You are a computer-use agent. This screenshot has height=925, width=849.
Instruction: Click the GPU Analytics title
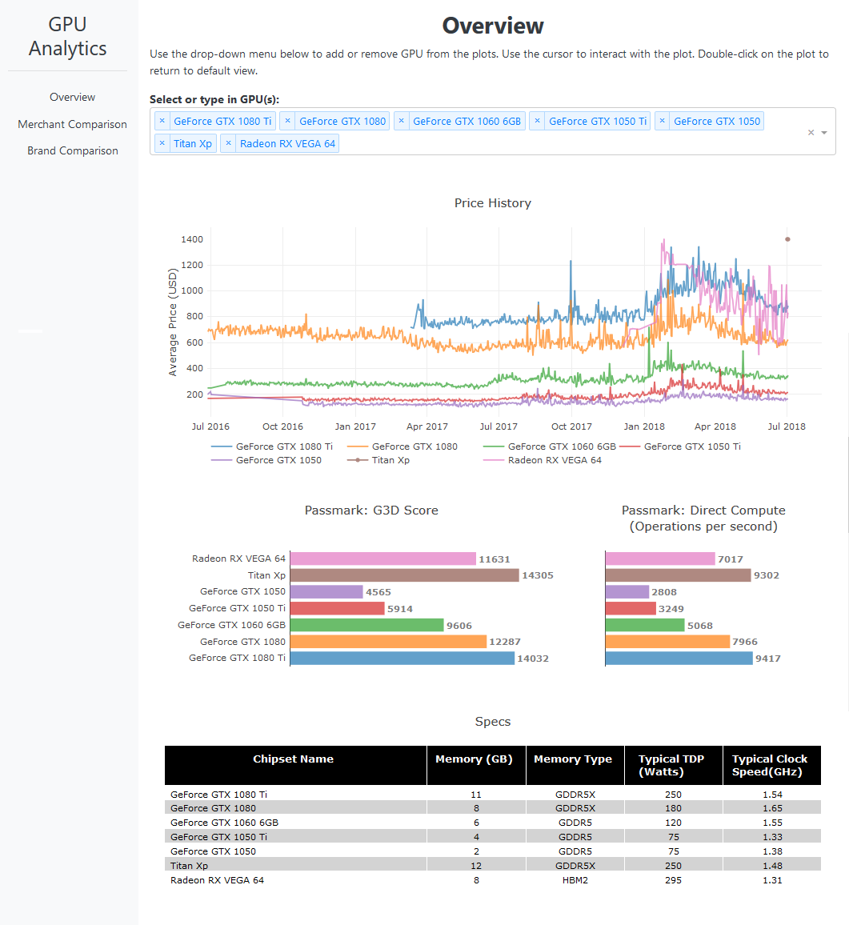click(x=67, y=36)
